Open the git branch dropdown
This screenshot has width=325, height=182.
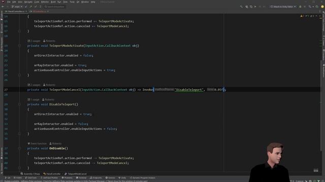click(17, 7)
